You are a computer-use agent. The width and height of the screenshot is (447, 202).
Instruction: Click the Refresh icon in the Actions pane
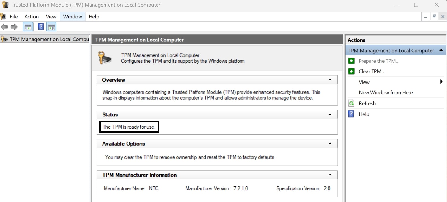coord(351,103)
